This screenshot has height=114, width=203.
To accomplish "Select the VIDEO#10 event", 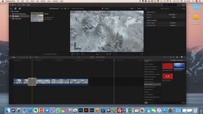I will coord(18,19).
